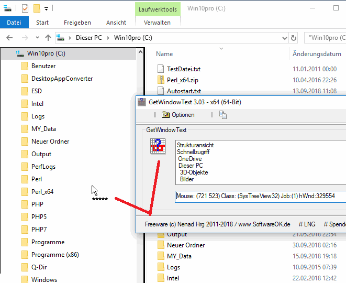Select Neuer Ordner in the file list
Viewport: 346px width, 283px height.
(186, 245)
